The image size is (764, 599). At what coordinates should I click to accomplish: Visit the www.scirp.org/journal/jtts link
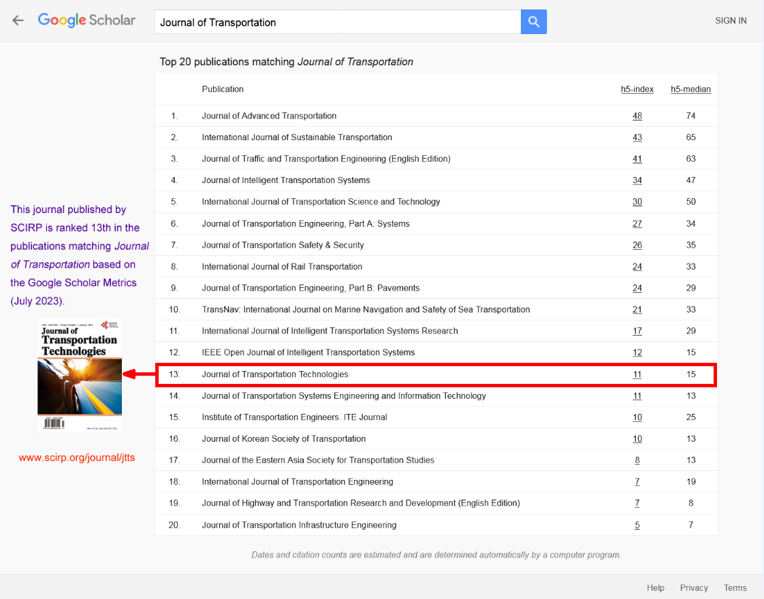click(x=77, y=458)
